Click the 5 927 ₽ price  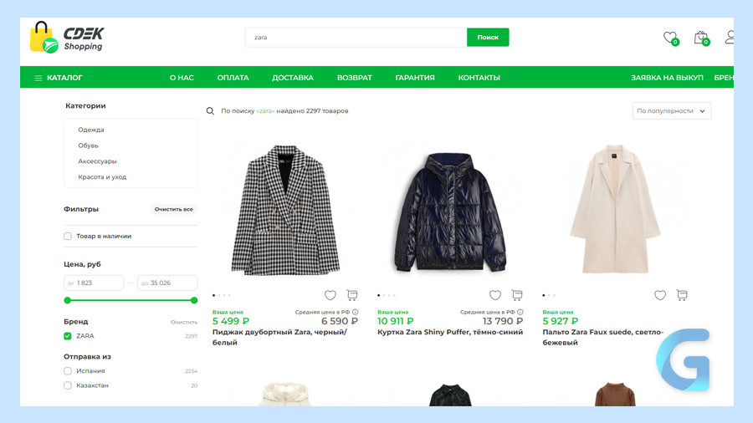(x=561, y=321)
